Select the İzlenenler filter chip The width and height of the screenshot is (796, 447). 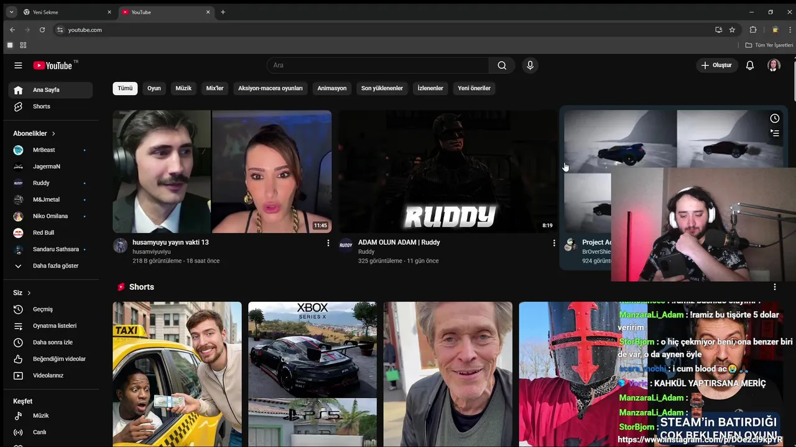430,88
